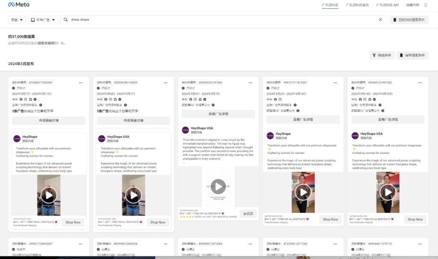The width and height of the screenshot is (438, 259).
Task: Click info icon beside 欧盟境内广告信息公示 on fifth card
Action: pos(383,111)
